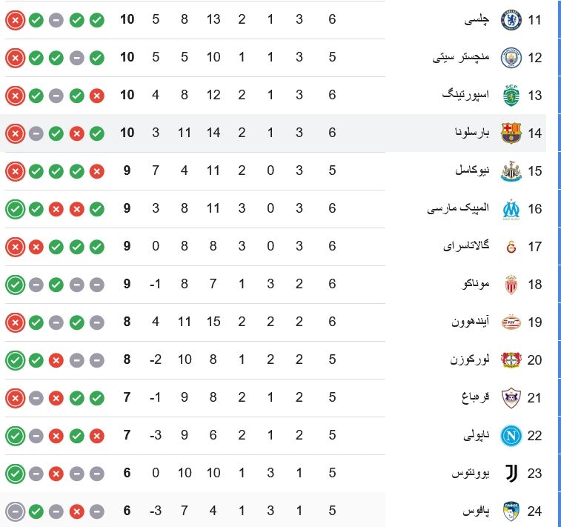The height and width of the screenshot is (527, 561).
Task: Click the Newcastle club crest
Action: click(511, 171)
